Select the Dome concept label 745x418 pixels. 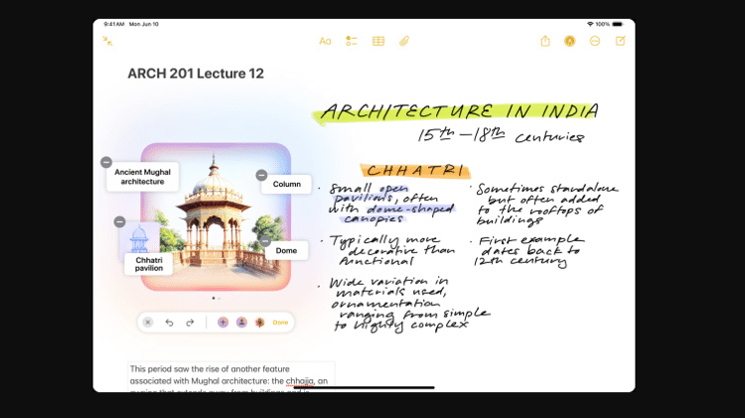click(286, 250)
